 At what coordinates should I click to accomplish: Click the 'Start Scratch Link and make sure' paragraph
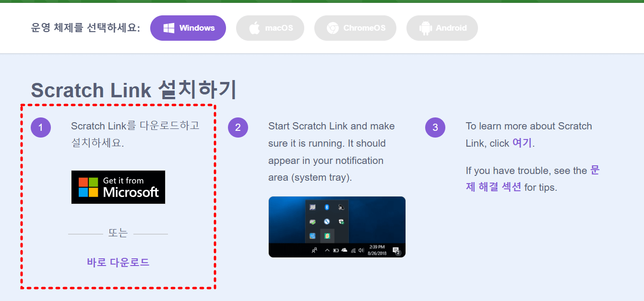coord(332,152)
